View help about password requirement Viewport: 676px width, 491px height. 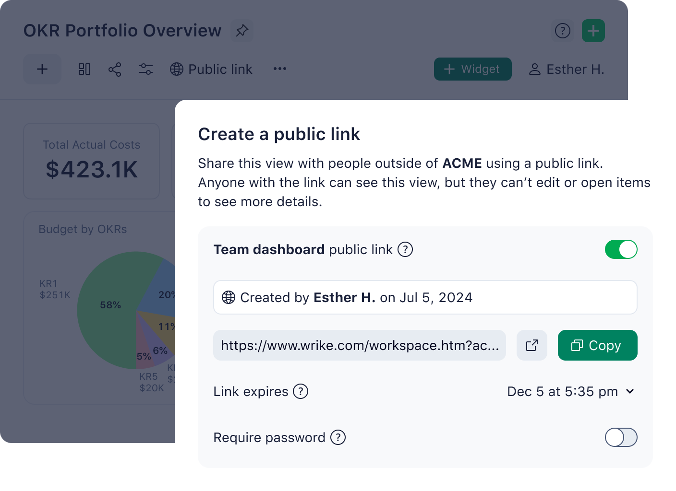pyautogui.click(x=338, y=437)
